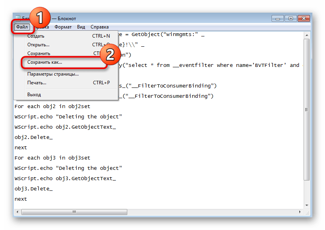Open the Справка menu
The height and width of the screenshot is (230, 325).
pyautogui.click(x=100, y=27)
